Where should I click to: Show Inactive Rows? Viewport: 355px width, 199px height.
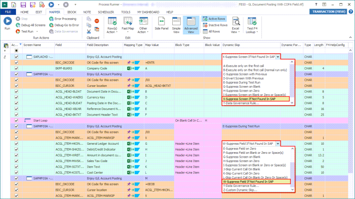[215, 25]
